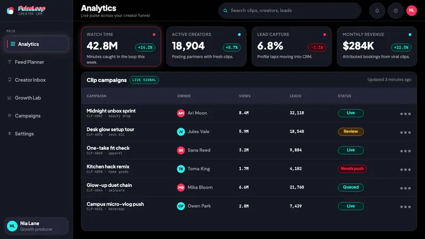The height and width of the screenshot is (239, 425).
Task: Sort by the VIEWS column header
Action: [x=245, y=96]
